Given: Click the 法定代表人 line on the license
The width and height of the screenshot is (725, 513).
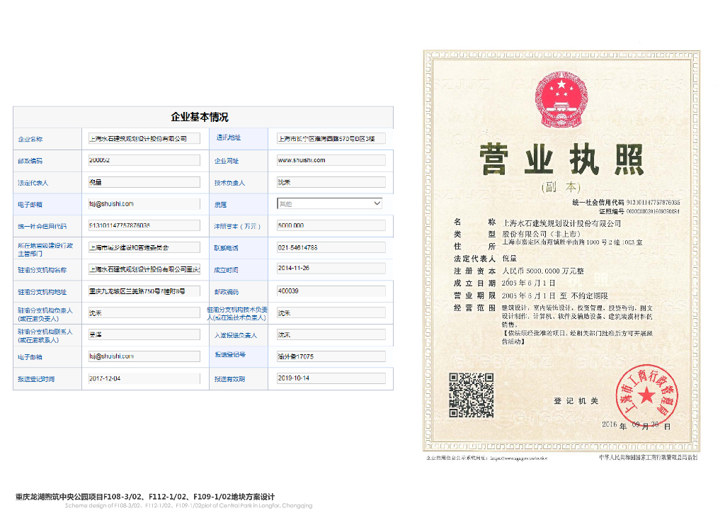Looking at the screenshot, I should point(485,259).
